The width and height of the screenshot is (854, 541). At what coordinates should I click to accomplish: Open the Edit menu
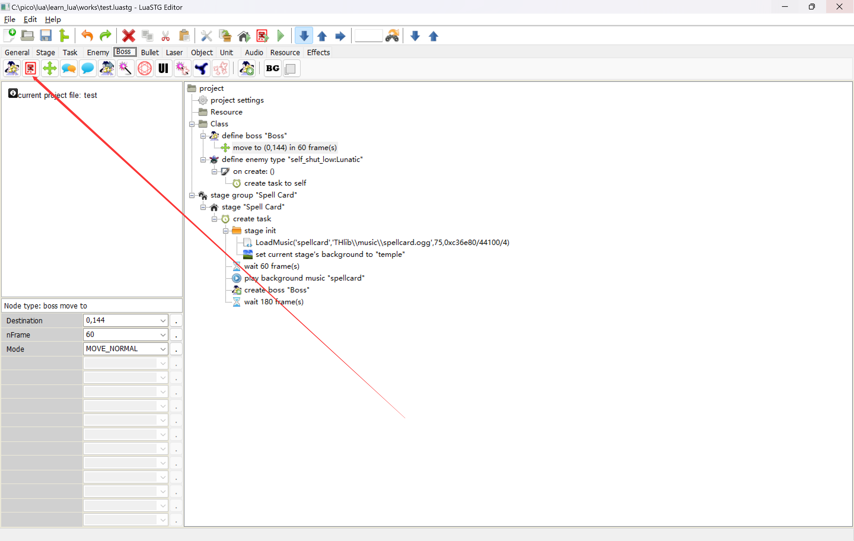[x=30, y=20]
